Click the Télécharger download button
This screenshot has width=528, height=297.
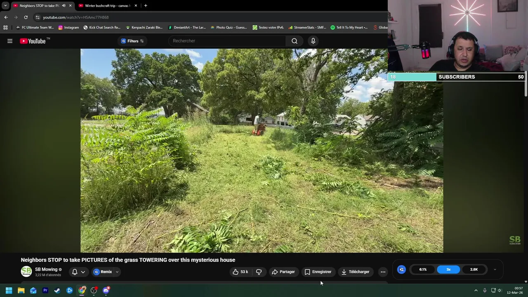click(x=355, y=272)
